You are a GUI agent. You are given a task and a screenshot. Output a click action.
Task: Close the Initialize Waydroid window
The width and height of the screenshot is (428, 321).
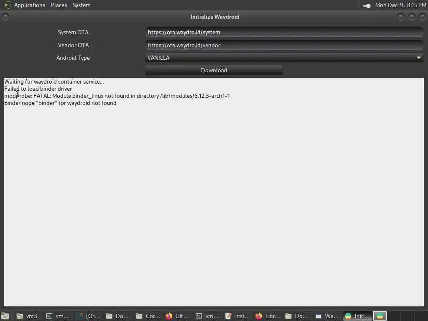(422, 17)
